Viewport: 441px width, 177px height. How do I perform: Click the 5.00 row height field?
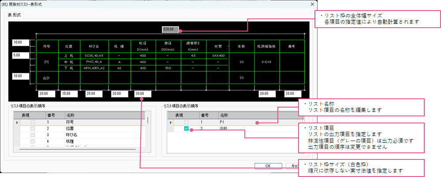(20, 56)
